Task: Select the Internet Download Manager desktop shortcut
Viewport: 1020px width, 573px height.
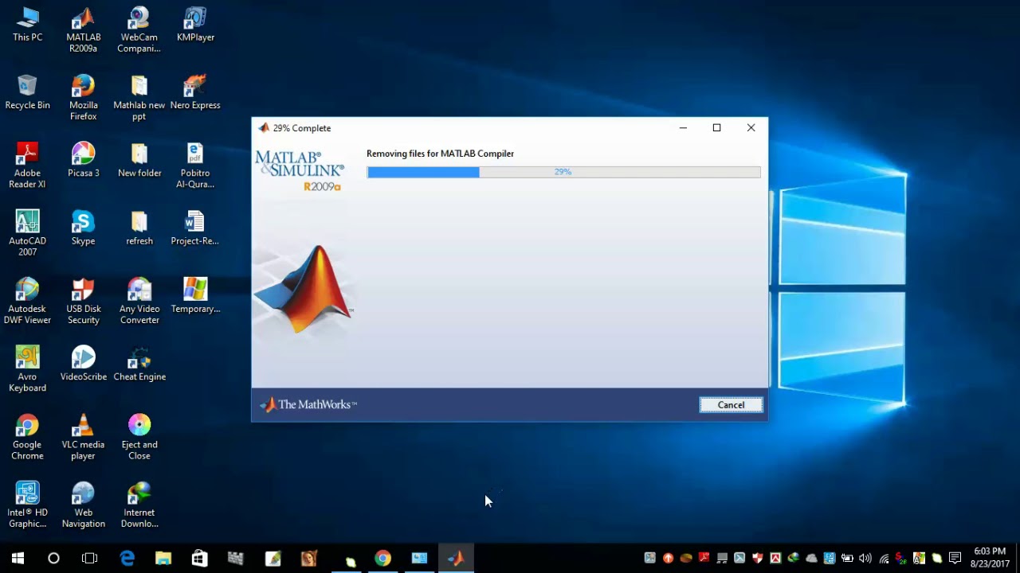Action: (139, 505)
